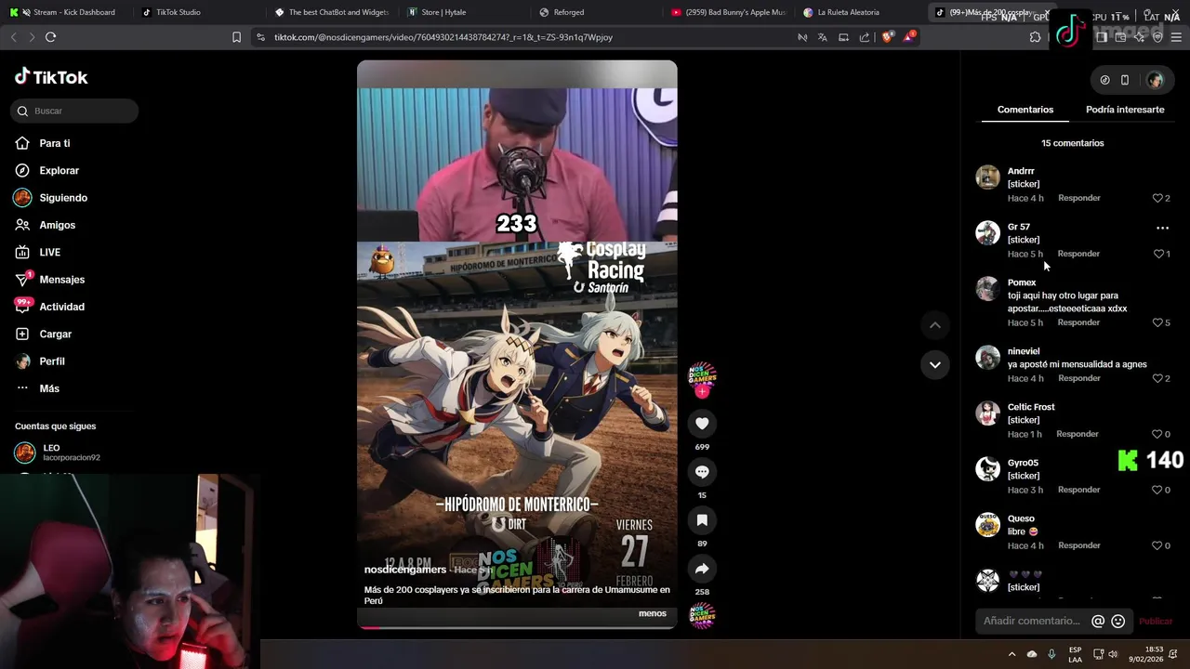Reply to Andrrr's comment
Screen dimensions: 1190x669
[1078, 198]
